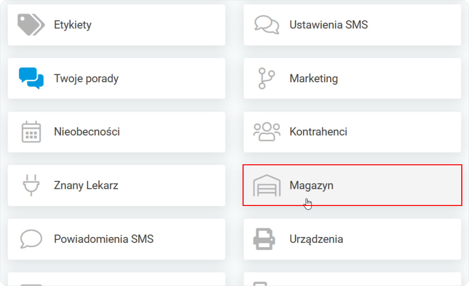
Task: Open the Marketing tile
Action: pyautogui.click(x=352, y=78)
